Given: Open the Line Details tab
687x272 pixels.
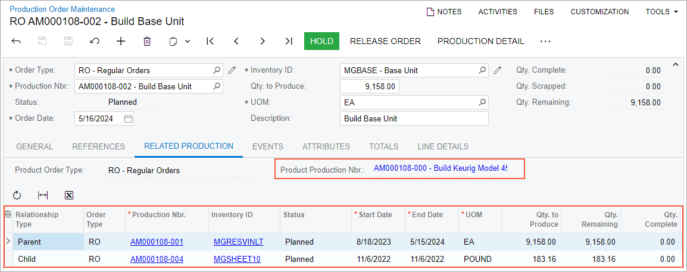Looking at the screenshot, I should pos(442,146).
